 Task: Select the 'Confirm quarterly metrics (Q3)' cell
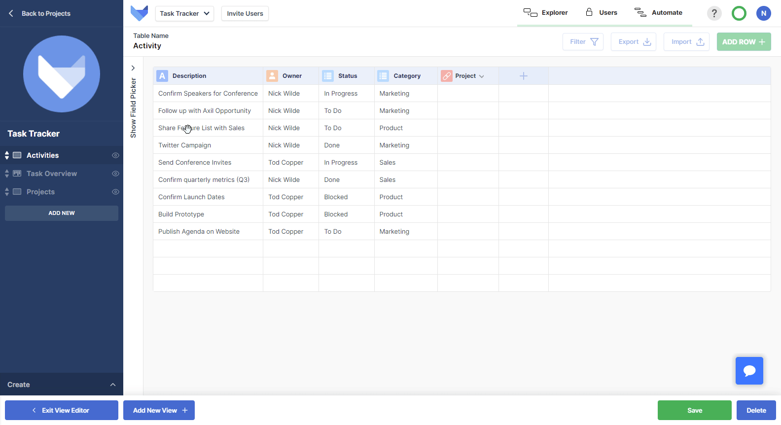click(x=208, y=179)
